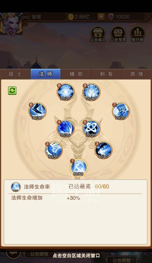The image size is (152, 263).
Task: Select the fist skill node 7
Action: pos(121,111)
